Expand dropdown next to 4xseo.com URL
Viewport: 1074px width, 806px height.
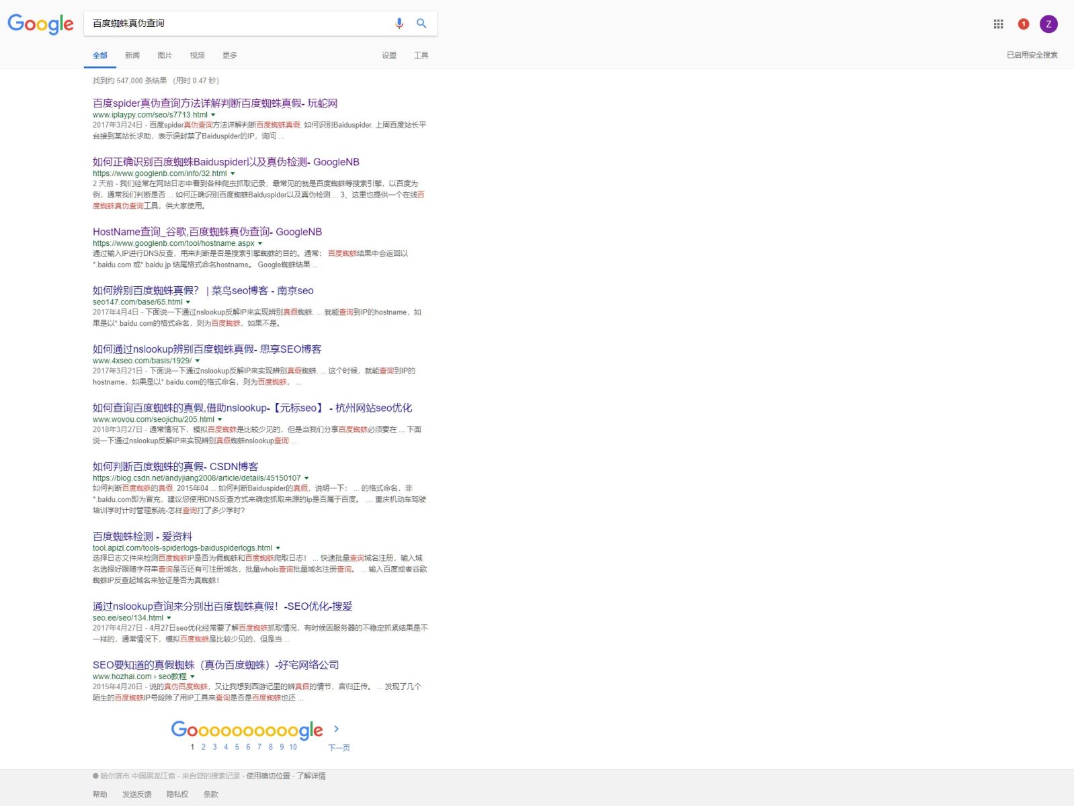click(198, 361)
